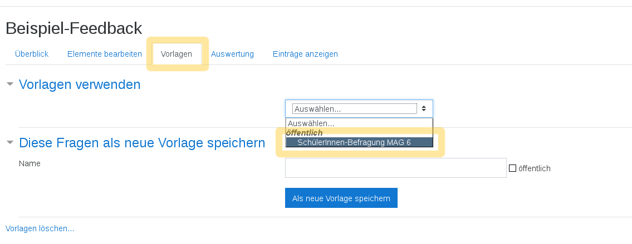Click the Beispiel-Feedback page title
632x244 pixels.
(x=74, y=28)
